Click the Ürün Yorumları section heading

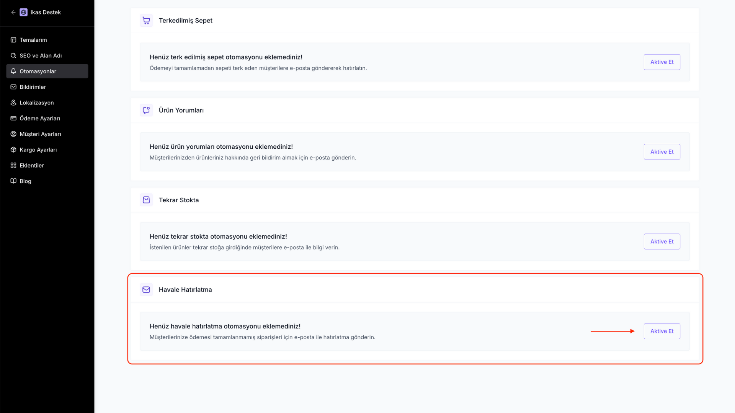click(x=181, y=110)
